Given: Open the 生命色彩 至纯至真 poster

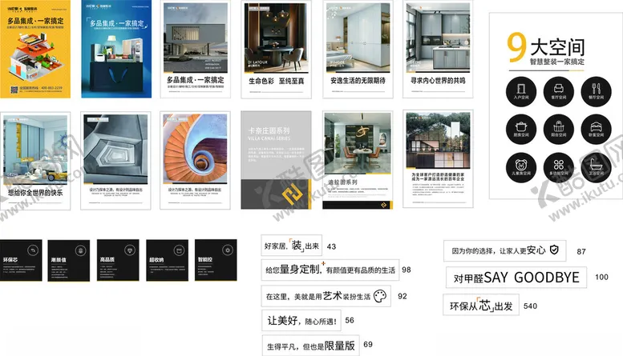Looking at the screenshot, I should pyautogui.click(x=276, y=49).
